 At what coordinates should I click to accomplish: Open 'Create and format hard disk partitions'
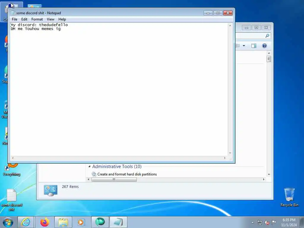click(x=127, y=174)
